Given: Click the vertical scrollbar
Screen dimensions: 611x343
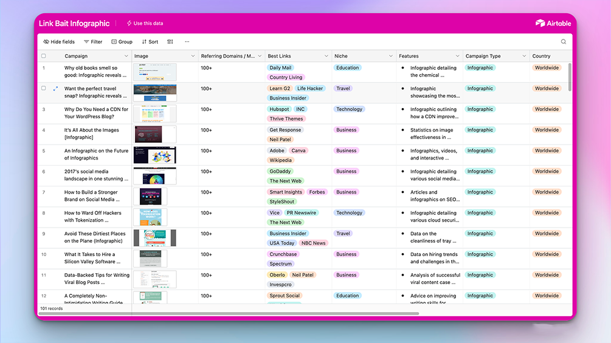Looking at the screenshot, I should point(570,77).
